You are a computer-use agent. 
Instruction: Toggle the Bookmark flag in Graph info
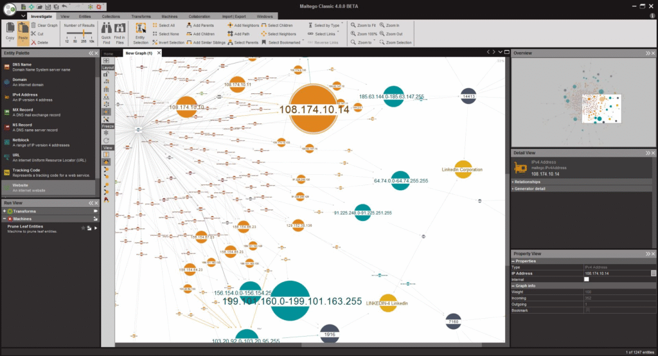coord(587,310)
